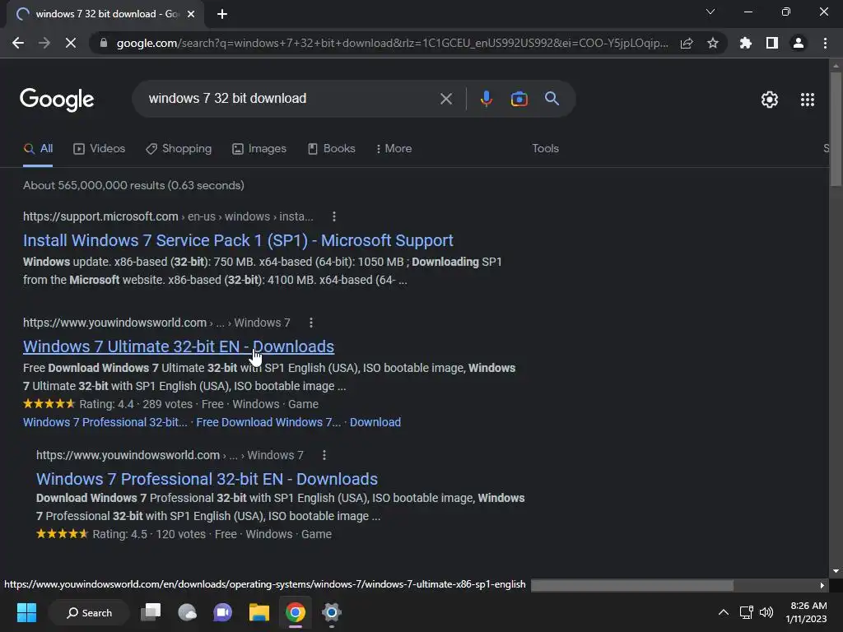843x632 pixels.
Task: Open the Chrome extensions puzzle icon
Action: tap(746, 43)
